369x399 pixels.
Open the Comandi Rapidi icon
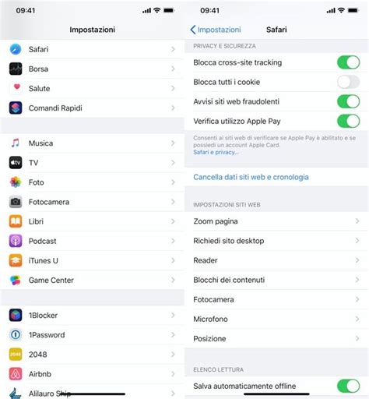click(x=16, y=108)
